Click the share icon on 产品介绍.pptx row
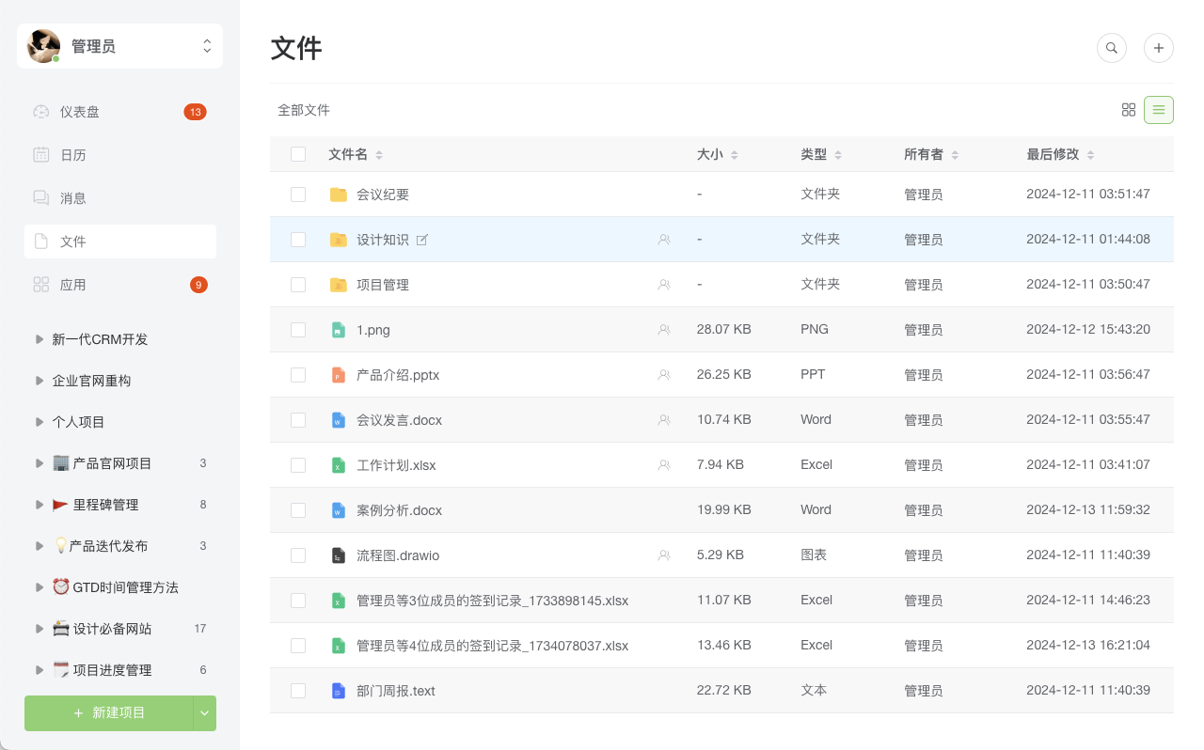1204x750 pixels. click(x=664, y=375)
